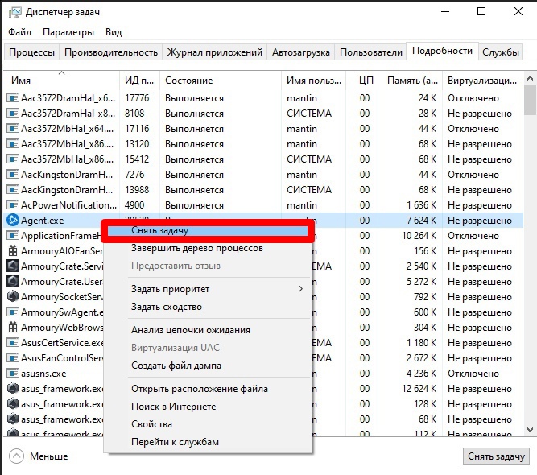537x475 pixels.
Task: Click the bottom Снять задачу button
Action: pos(496,456)
